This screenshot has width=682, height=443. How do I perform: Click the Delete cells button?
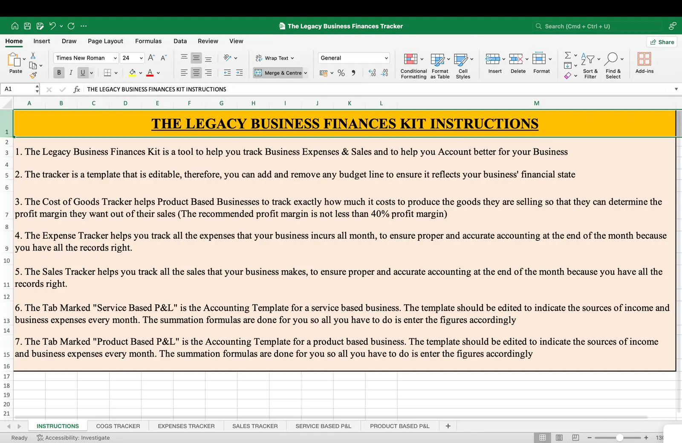coord(518,63)
